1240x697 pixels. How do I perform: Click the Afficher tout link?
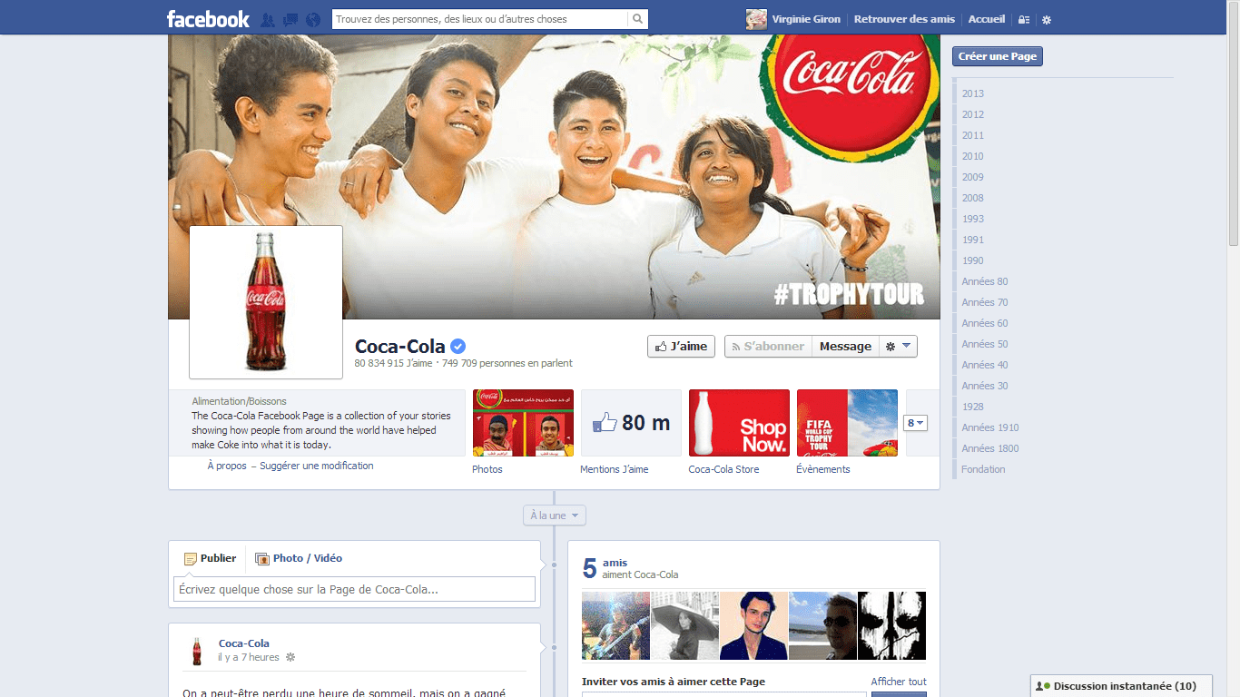[x=899, y=682]
